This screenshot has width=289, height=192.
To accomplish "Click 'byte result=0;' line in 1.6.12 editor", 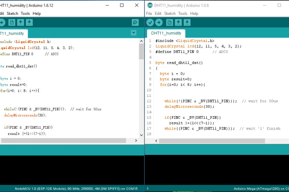I will (x=14, y=85).
